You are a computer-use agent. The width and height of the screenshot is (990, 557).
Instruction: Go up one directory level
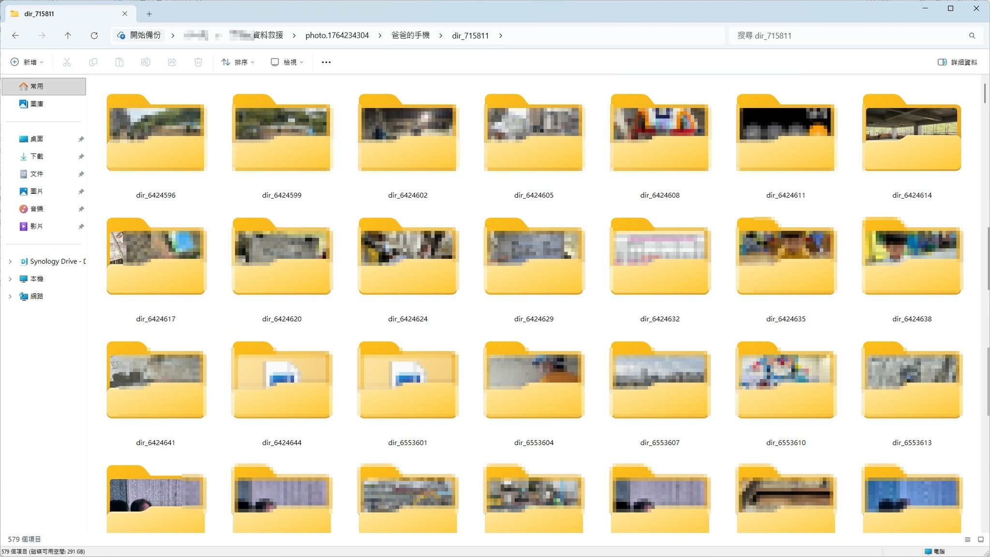tap(68, 35)
